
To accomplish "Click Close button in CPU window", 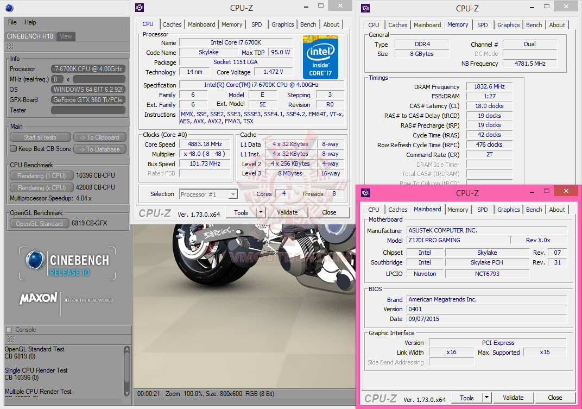I will [x=329, y=212].
